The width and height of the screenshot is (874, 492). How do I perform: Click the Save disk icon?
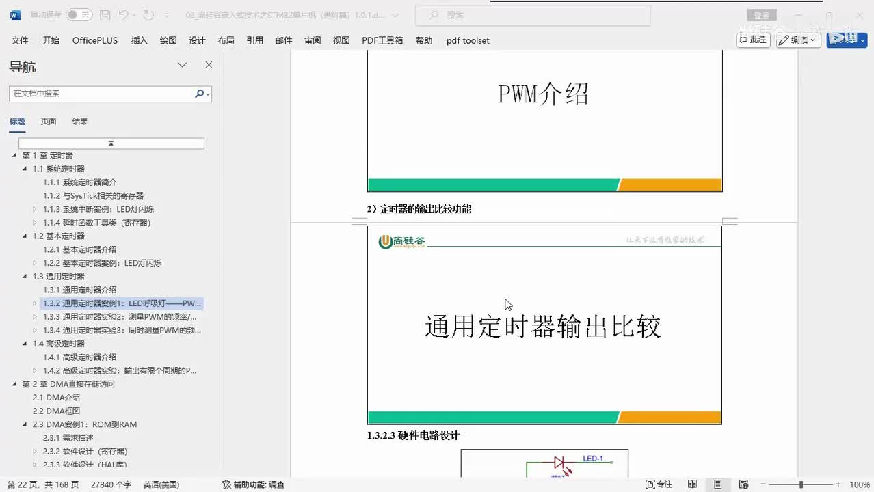click(x=105, y=14)
